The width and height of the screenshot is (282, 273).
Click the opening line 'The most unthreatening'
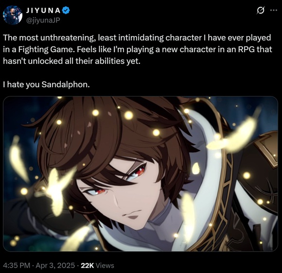49,38
